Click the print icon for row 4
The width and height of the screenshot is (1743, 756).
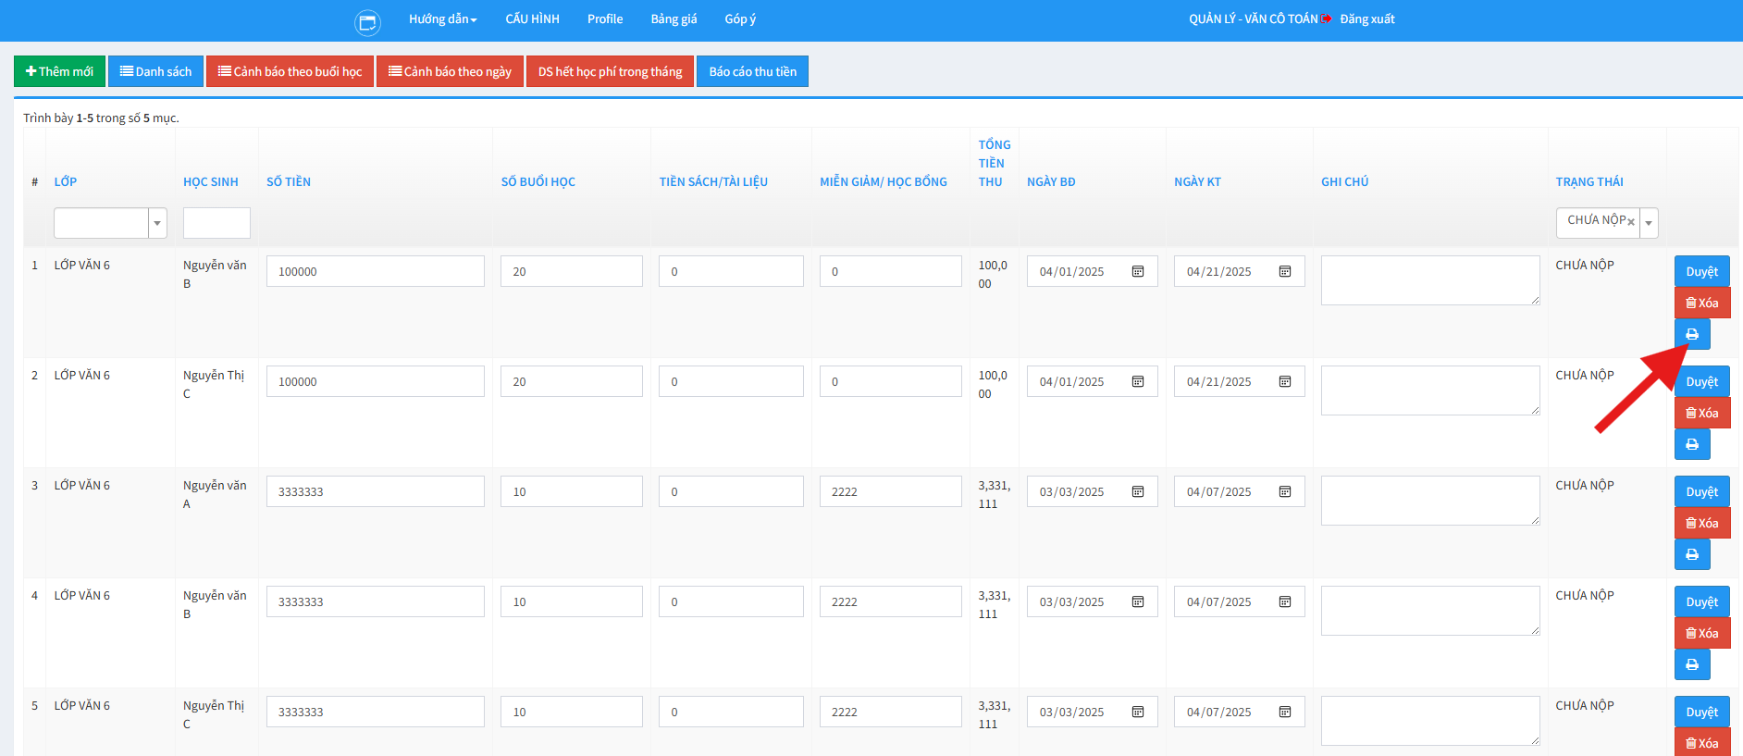tap(1691, 664)
